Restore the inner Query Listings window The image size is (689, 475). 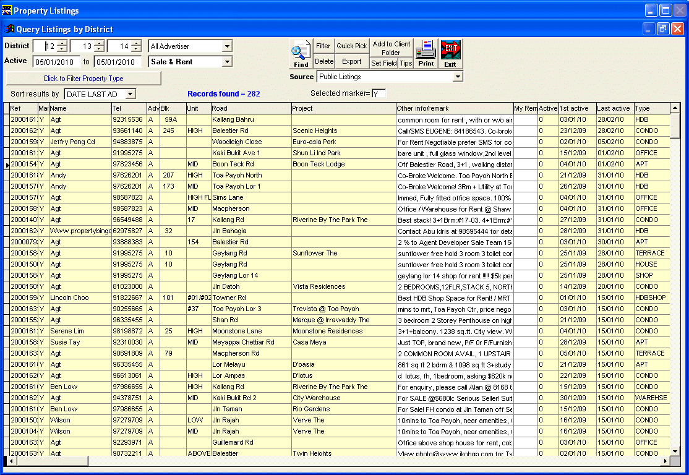(x=662, y=29)
